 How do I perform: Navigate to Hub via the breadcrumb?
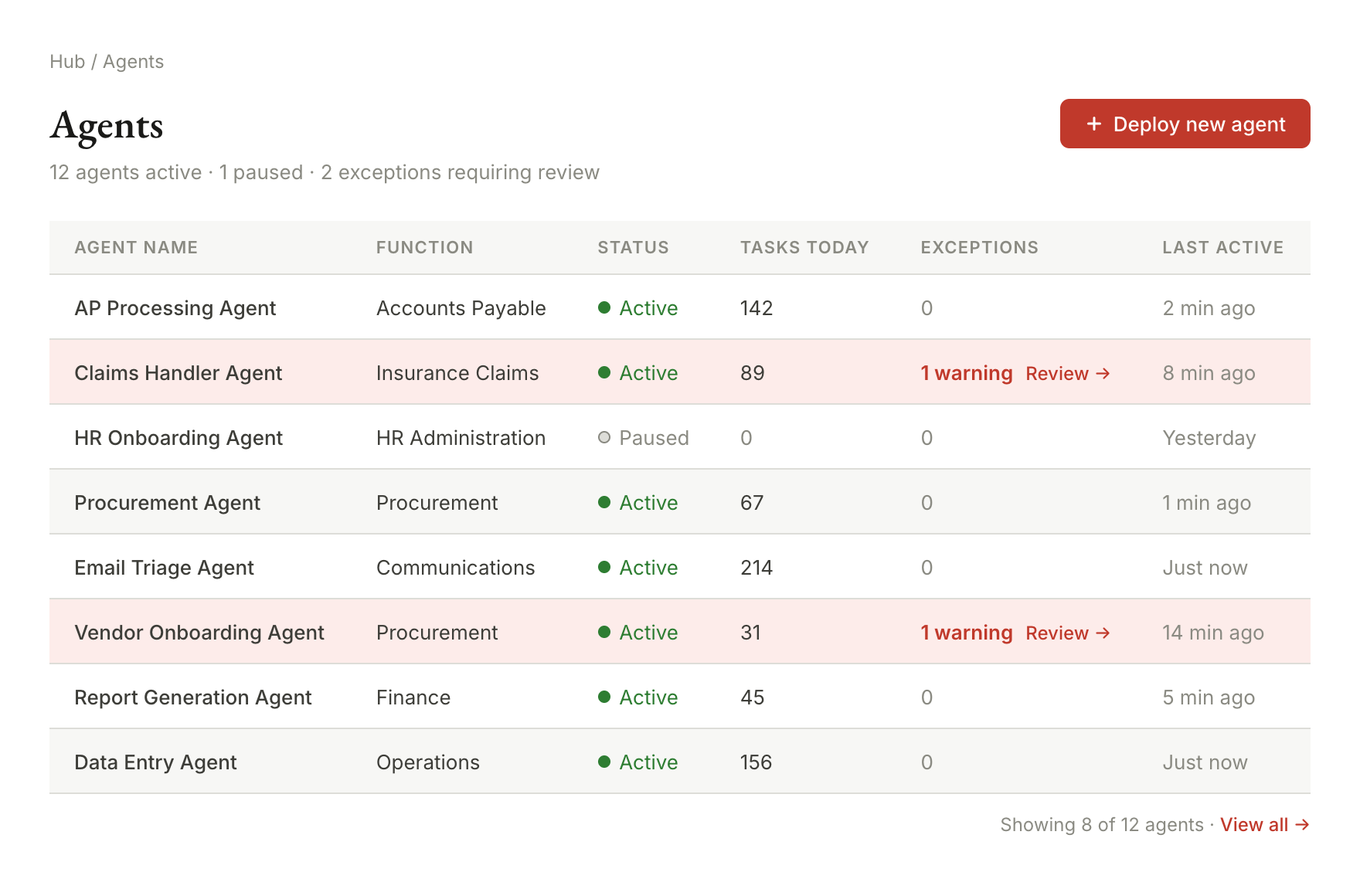coord(67,61)
